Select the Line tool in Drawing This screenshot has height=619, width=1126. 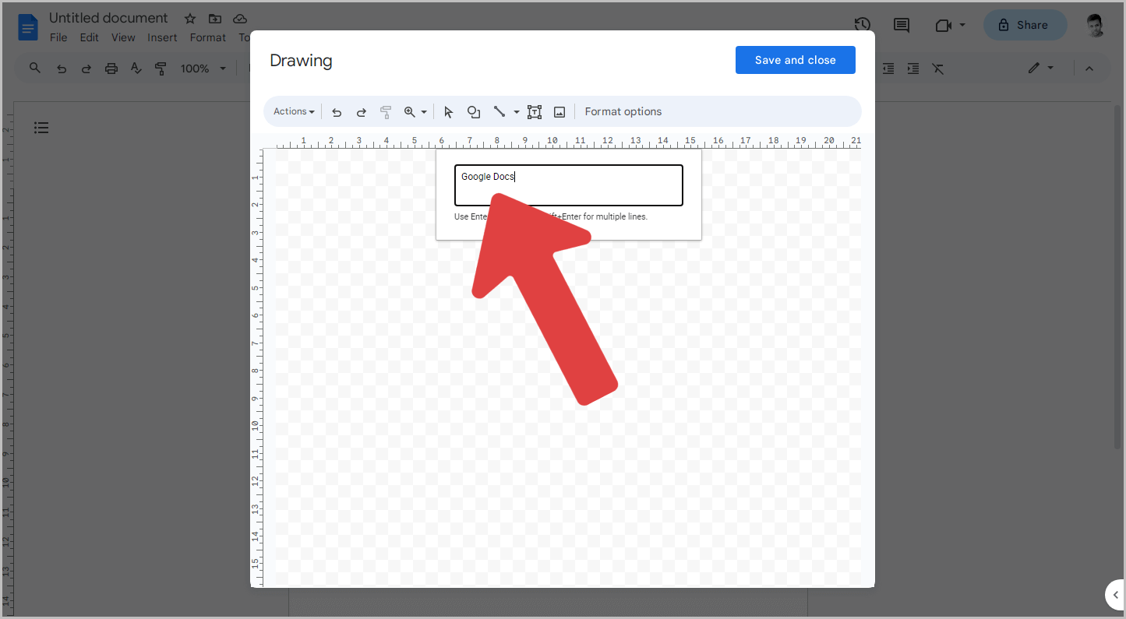coord(499,112)
